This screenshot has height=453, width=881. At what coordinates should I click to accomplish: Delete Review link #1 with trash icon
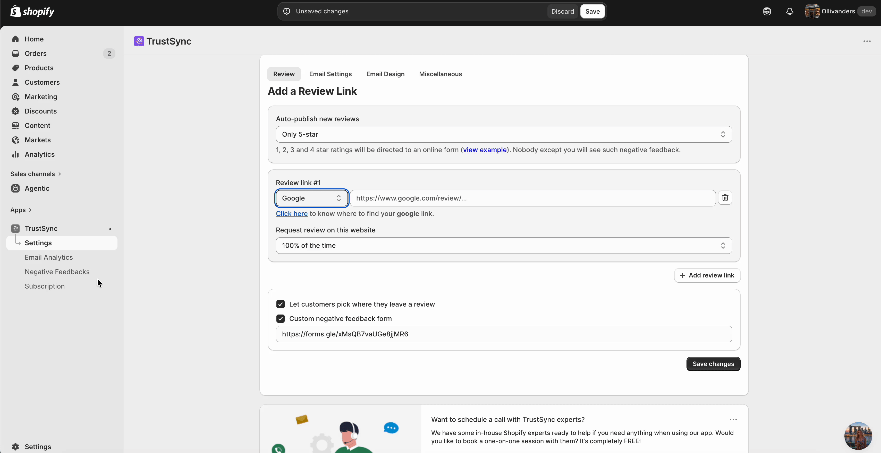pos(725,197)
